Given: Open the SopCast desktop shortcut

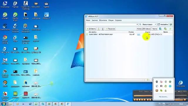Looking at the screenshot, I should (15, 5).
